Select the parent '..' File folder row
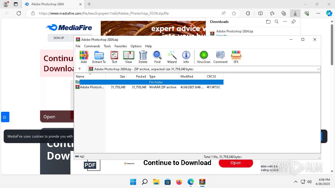The height and width of the screenshot is (188, 335). (x=149, y=82)
